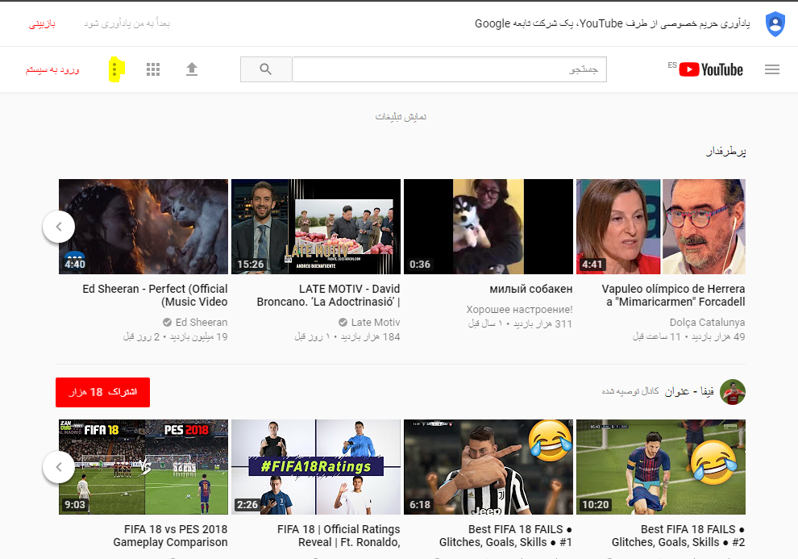798x559 pixels.
Task: Click the red subscribe 18 thousand button
Action: click(103, 392)
